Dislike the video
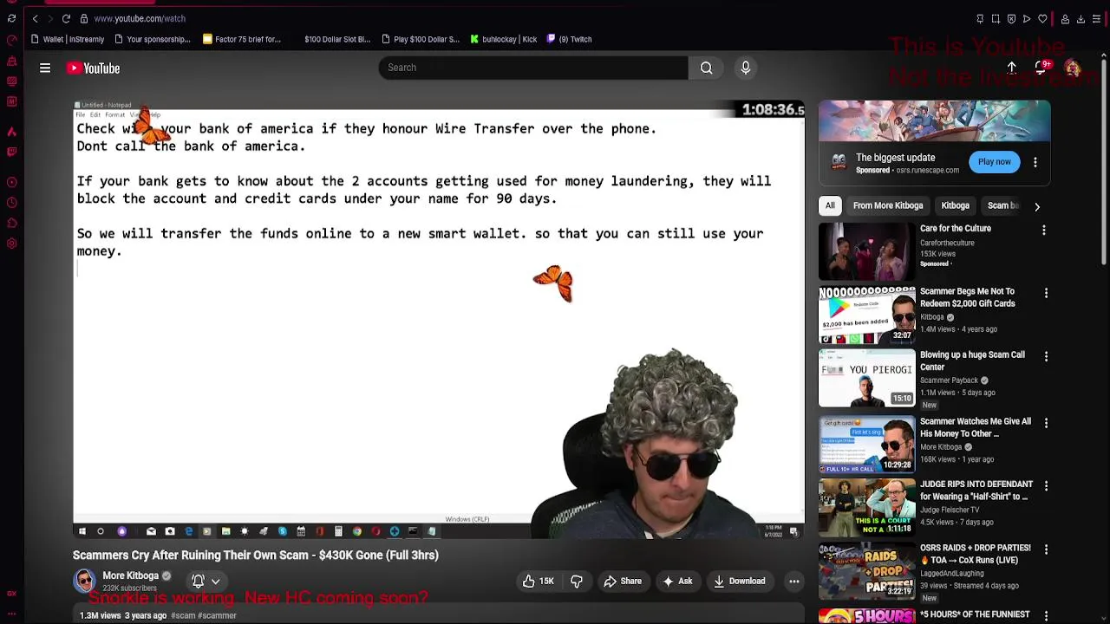Screen dimensions: 1110x624 pos(577,582)
